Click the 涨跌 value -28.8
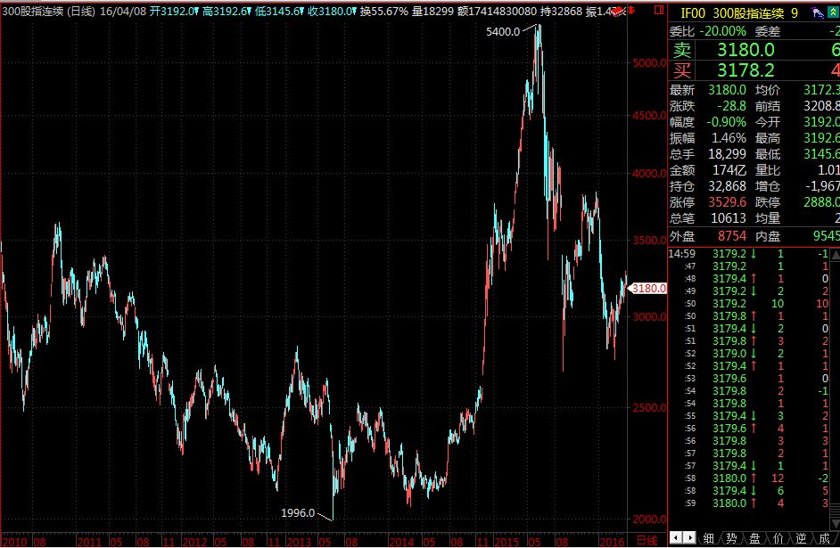The width and height of the screenshot is (840, 548). (732, 106)
